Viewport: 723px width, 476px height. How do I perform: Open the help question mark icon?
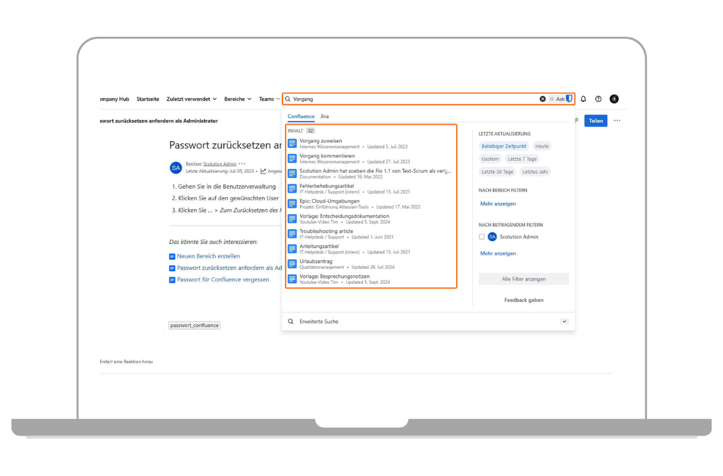(x=598, y=99)
